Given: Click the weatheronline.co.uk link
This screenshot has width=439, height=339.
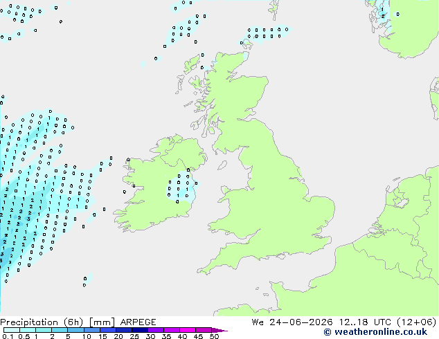Looking at the screenshot, I should click(x=375, y=332).
